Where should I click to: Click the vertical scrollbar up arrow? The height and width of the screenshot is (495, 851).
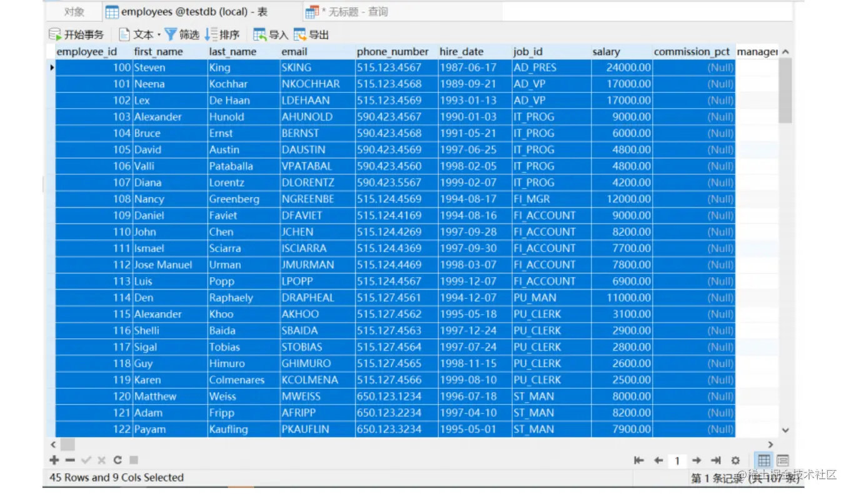(x=785, y=52)
